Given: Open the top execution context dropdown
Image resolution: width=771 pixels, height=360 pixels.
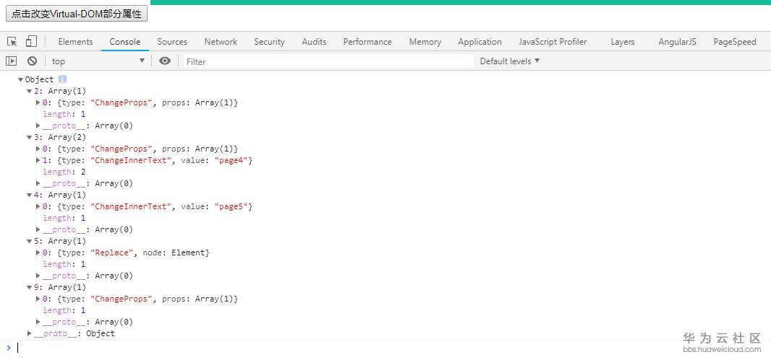Looking at the screenshot, I should click(x=98, y=61).
